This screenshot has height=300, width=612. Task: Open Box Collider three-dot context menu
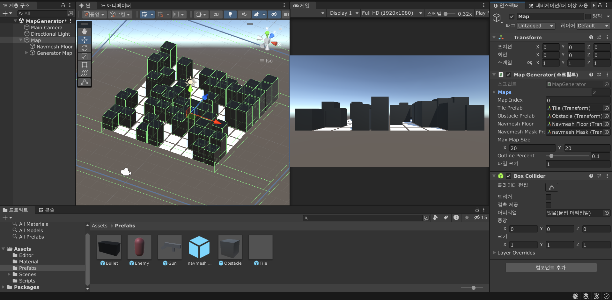[x=607, y=176]
